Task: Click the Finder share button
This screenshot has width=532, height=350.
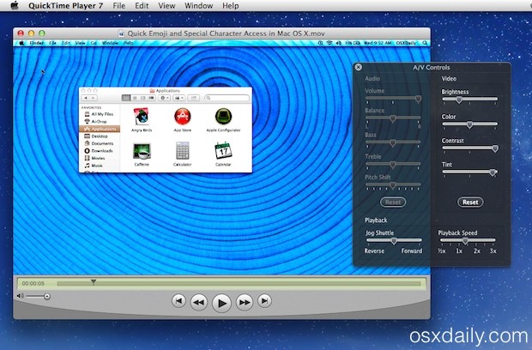Action: click(194, 98)
